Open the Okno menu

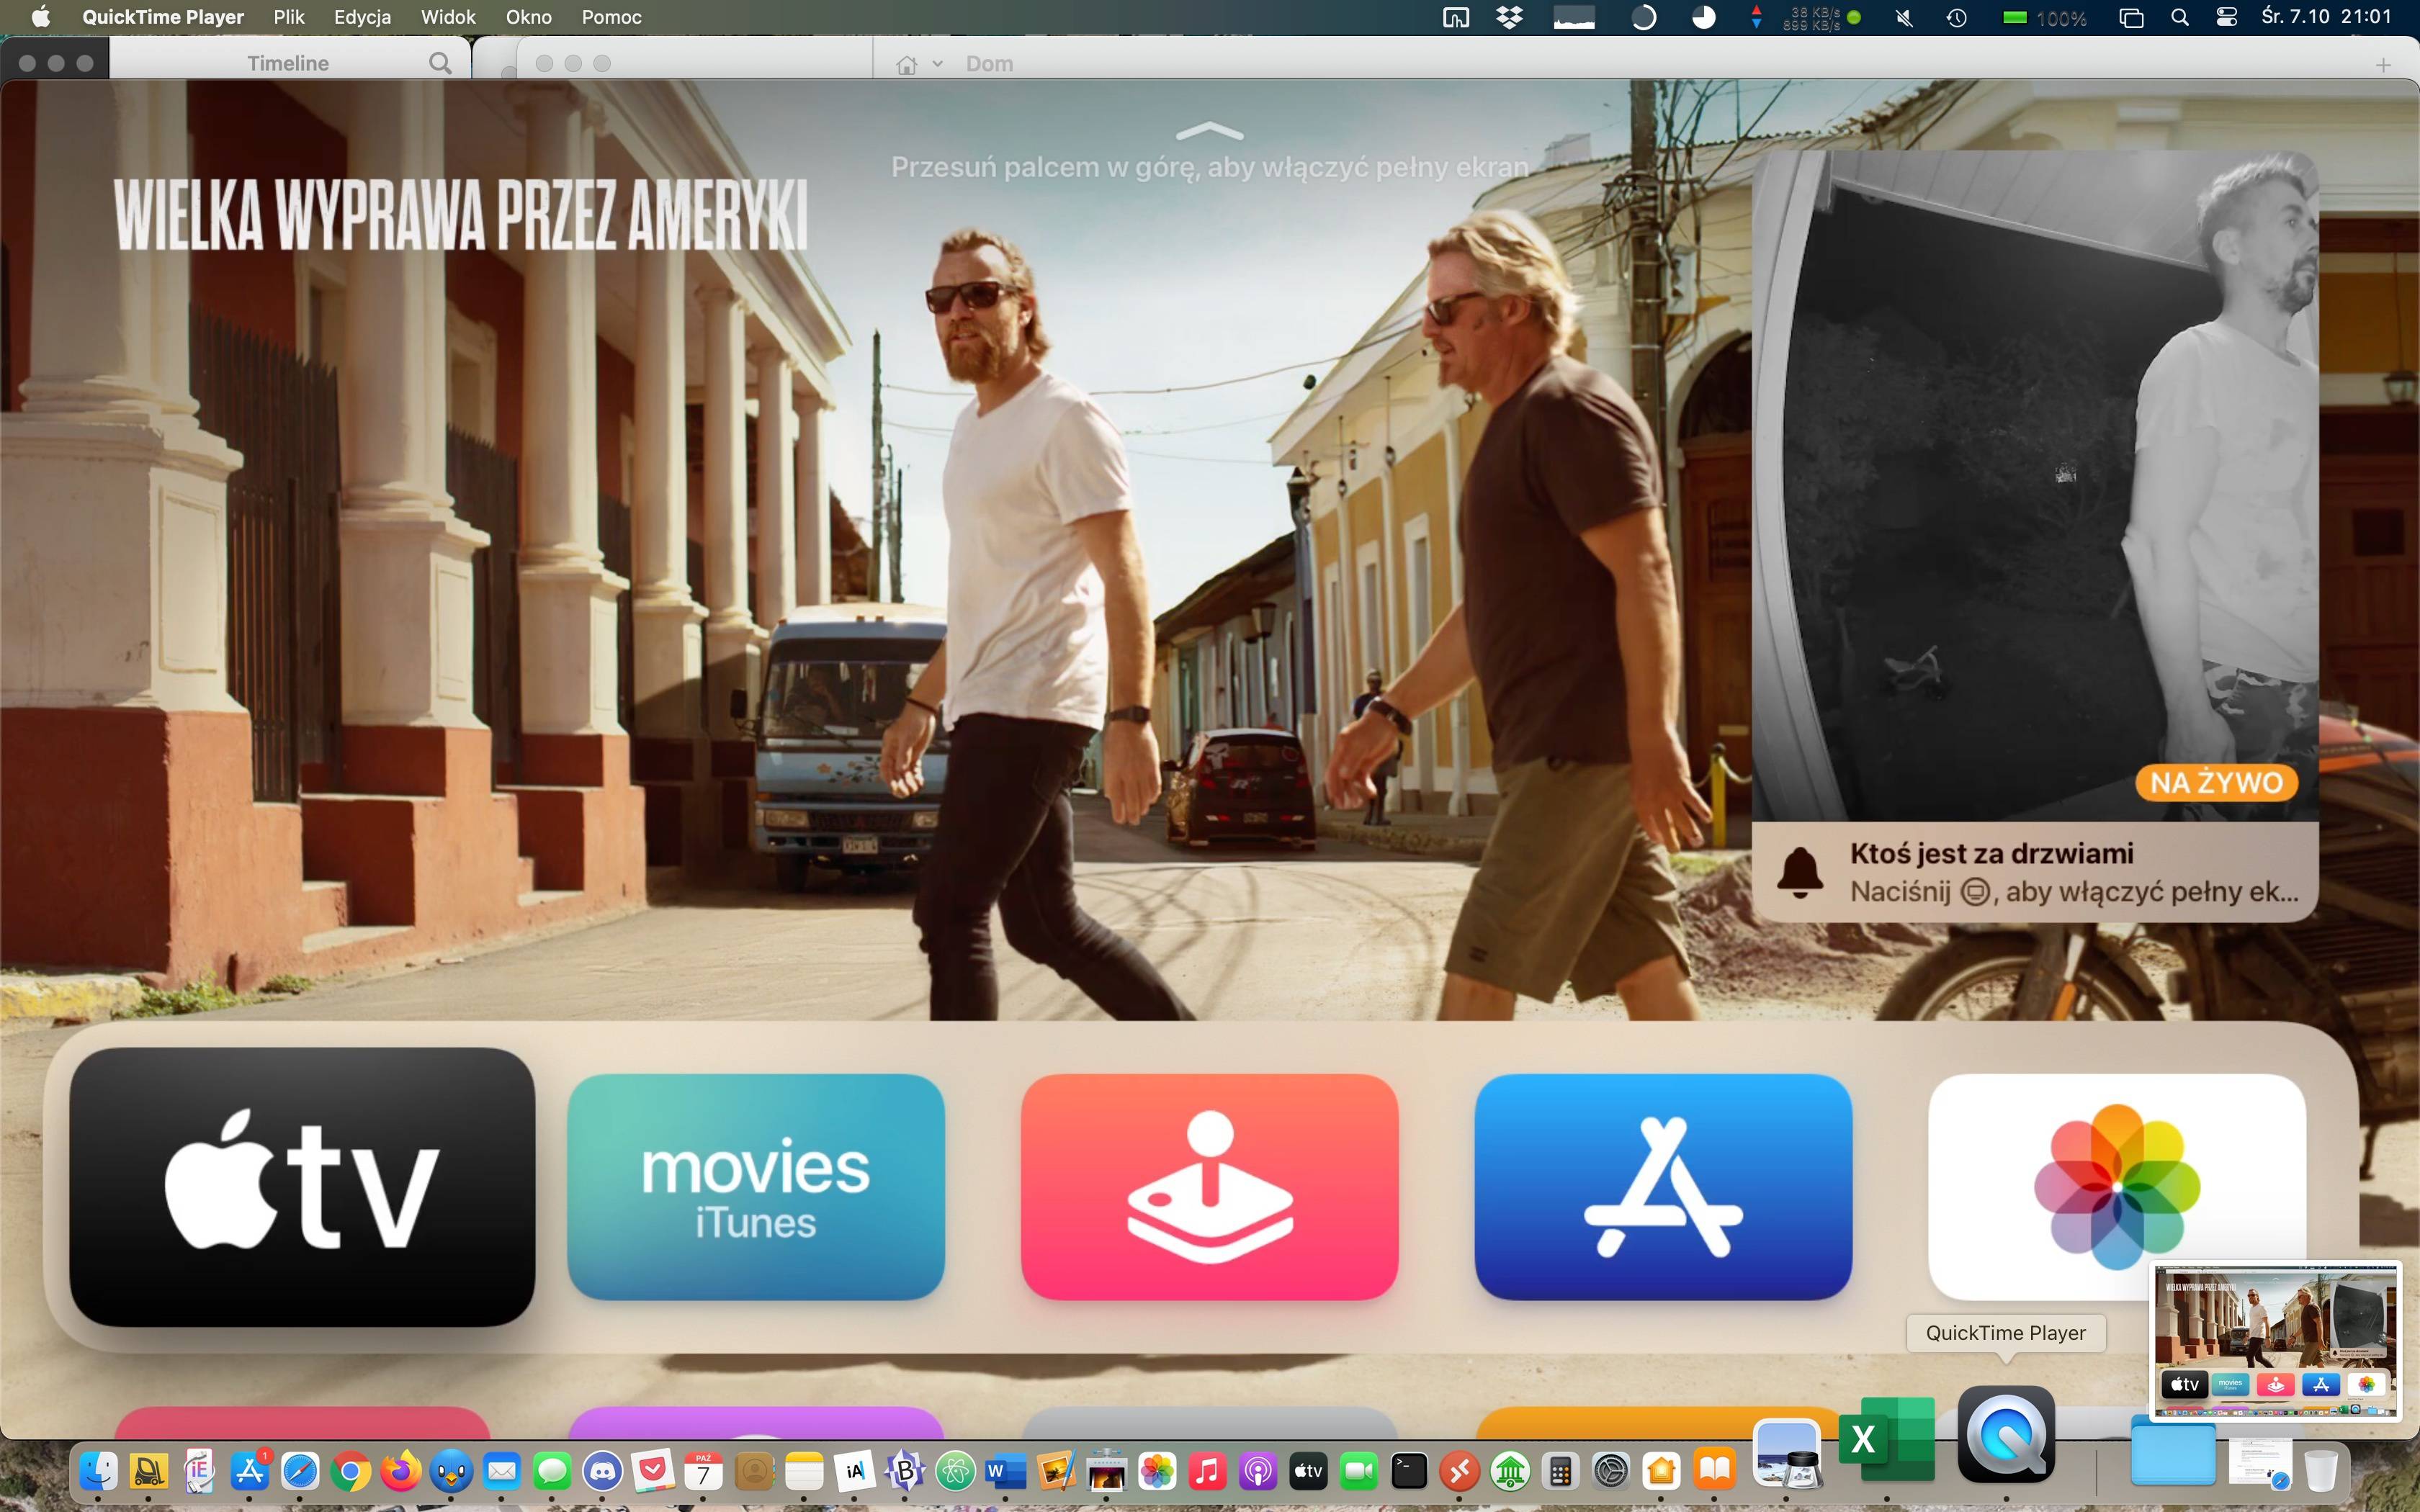coord(529,17)
